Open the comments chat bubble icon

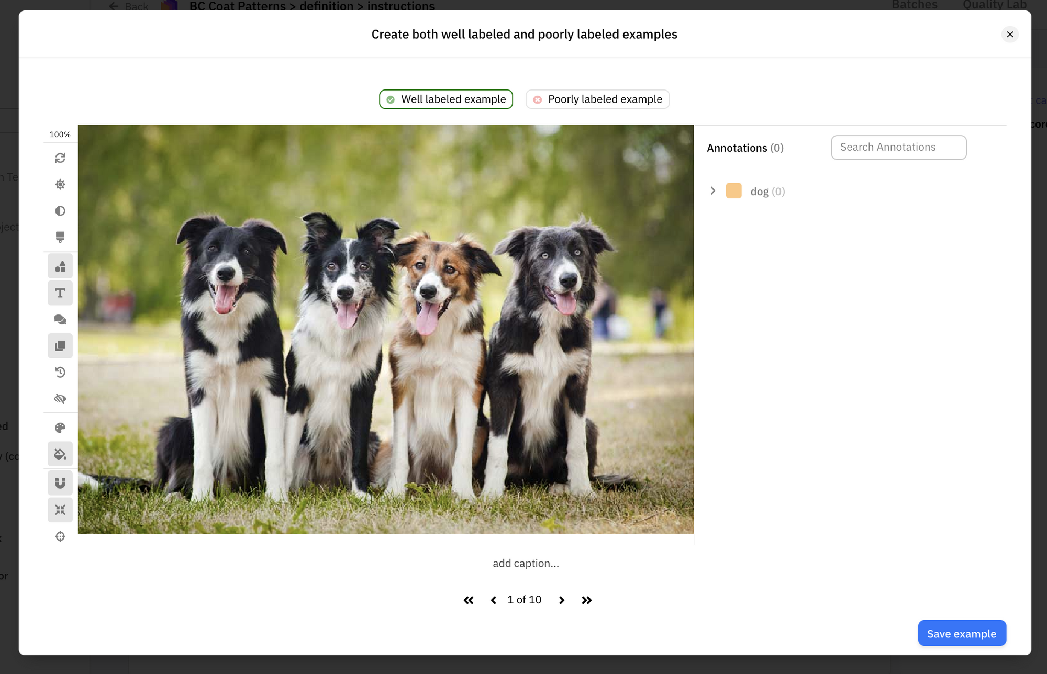pos(60,320)
